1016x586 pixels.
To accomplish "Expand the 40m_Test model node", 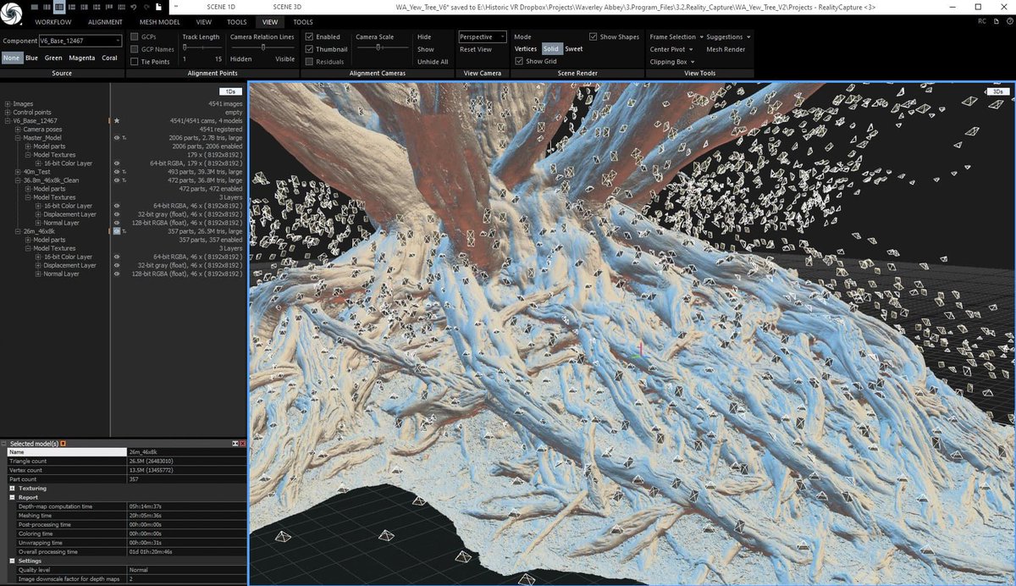I will (x=18, y=172).
